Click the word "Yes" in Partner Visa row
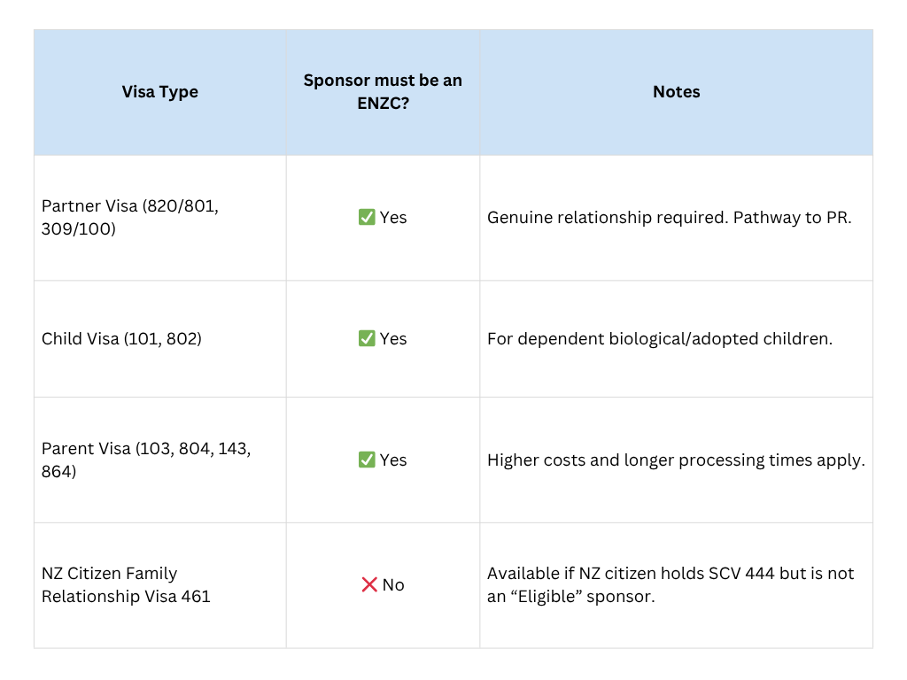The height and width of the screenshot is (680, 907). pyautogui.click(x=393, y=218)
